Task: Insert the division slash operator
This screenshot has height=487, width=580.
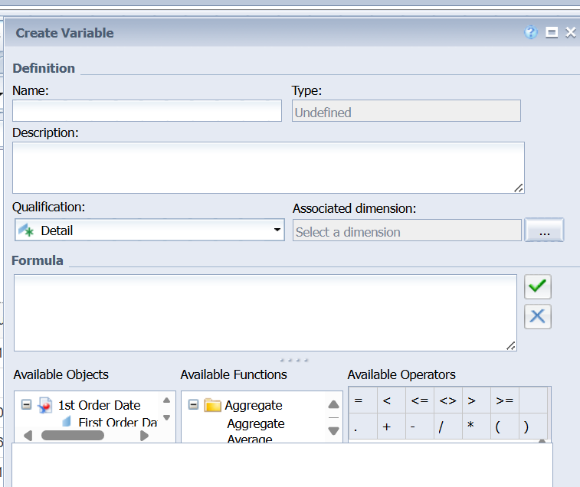Action: [441, 427]
